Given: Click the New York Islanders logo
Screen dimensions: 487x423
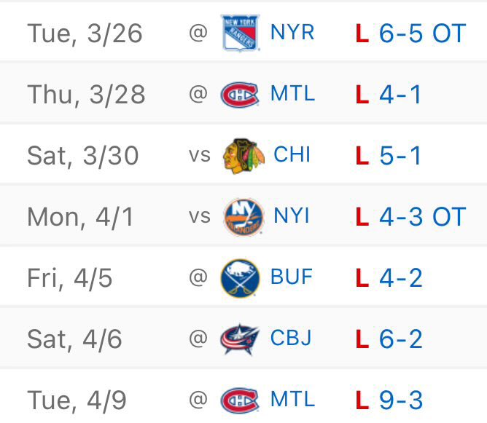Looking at the screenshot, I should [243, 216].
